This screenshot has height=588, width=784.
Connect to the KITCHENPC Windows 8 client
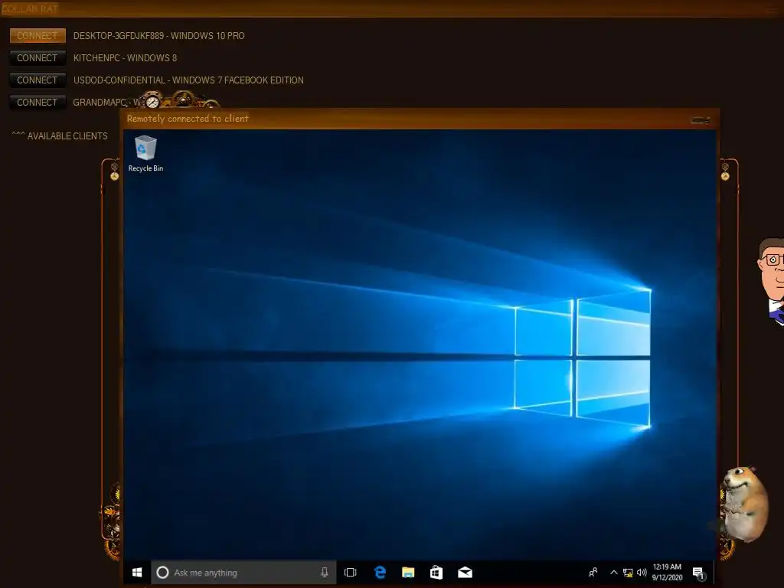click(38, 58)
